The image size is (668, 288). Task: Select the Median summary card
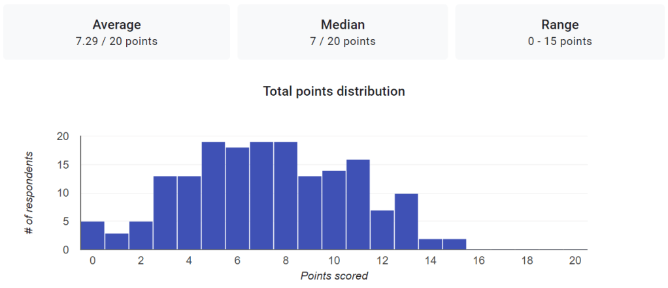point(342,33)
